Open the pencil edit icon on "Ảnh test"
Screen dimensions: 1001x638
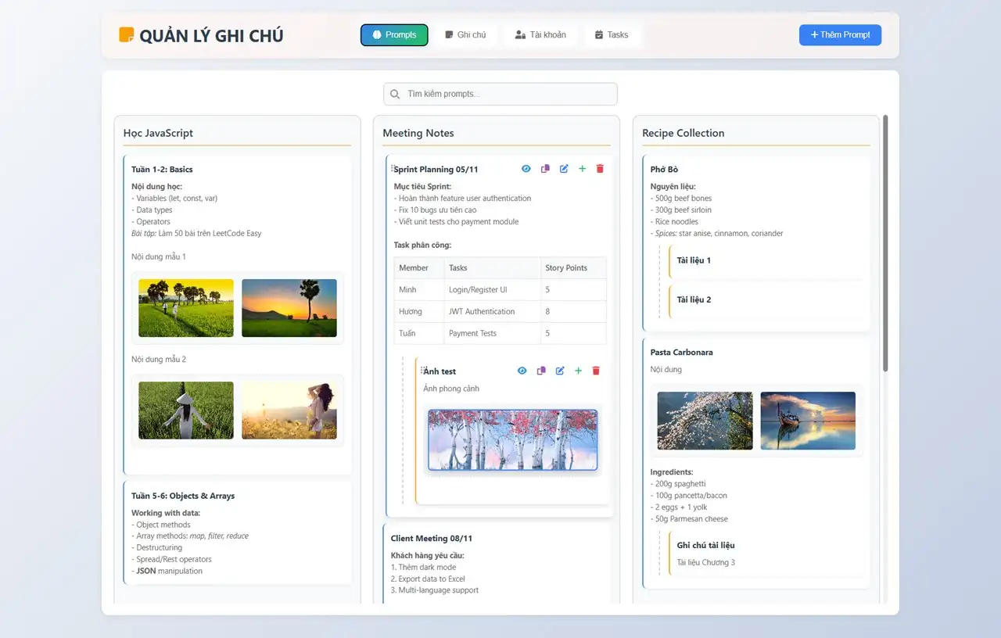point(560,371)
